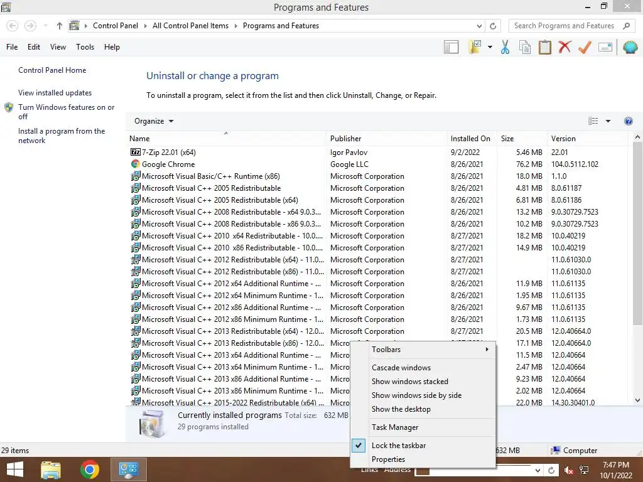Choose Cascade windows
643x482 pixels.
point(423,368)
